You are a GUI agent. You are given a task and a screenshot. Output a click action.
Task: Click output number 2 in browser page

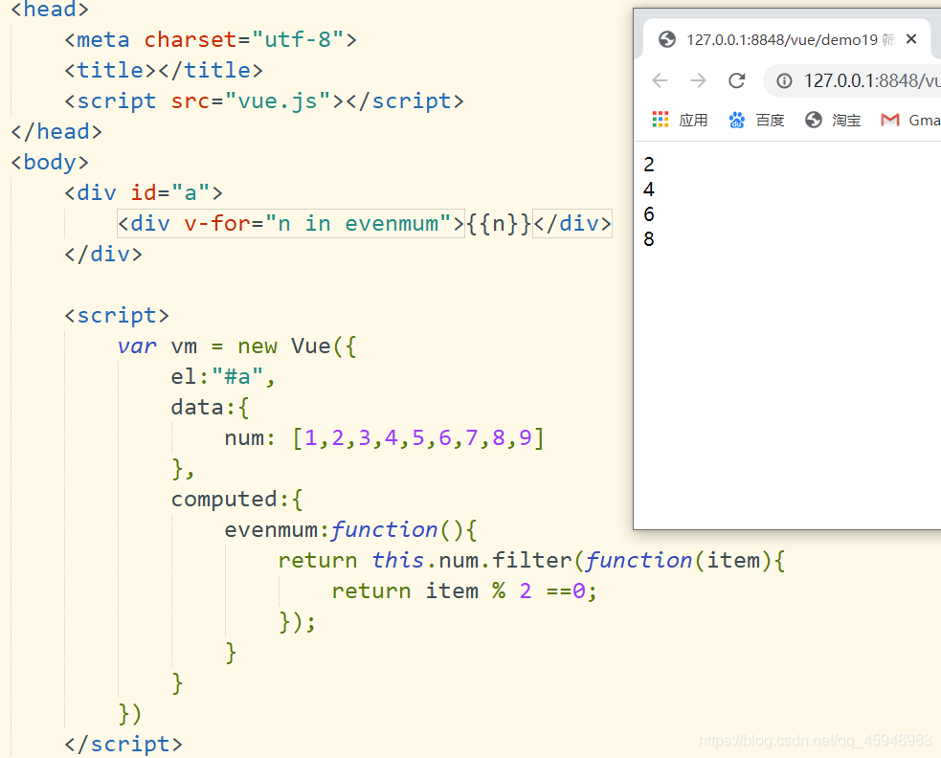(649, 165)
